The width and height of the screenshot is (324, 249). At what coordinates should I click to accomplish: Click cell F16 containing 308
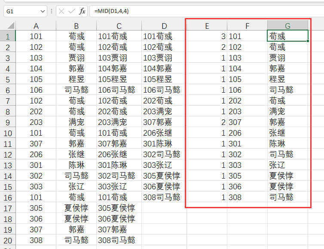[247, 197]
